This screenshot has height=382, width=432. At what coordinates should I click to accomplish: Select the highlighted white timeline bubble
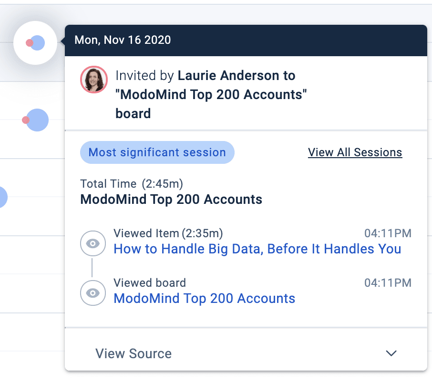pyautogui.click(x=35, y=43)
